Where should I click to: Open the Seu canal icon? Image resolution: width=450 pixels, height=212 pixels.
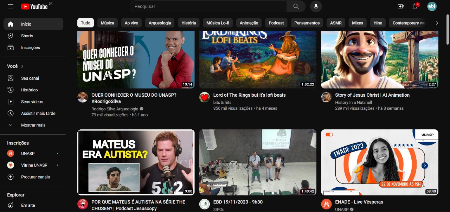click(x=11, y=78)
